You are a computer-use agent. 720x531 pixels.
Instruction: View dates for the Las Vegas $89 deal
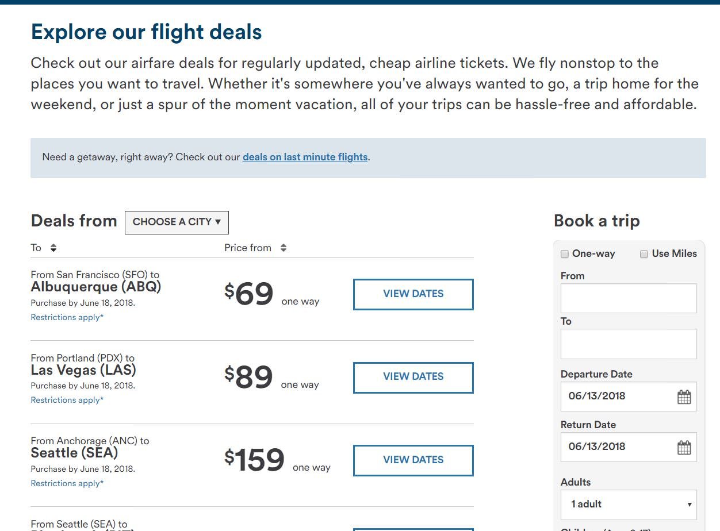[x=413, y=377]
